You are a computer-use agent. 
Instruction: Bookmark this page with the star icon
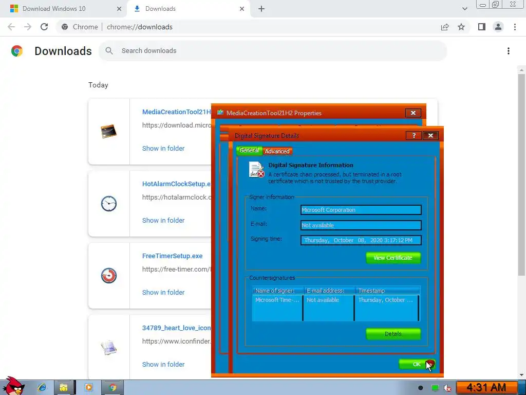click(x=461, y=27)
